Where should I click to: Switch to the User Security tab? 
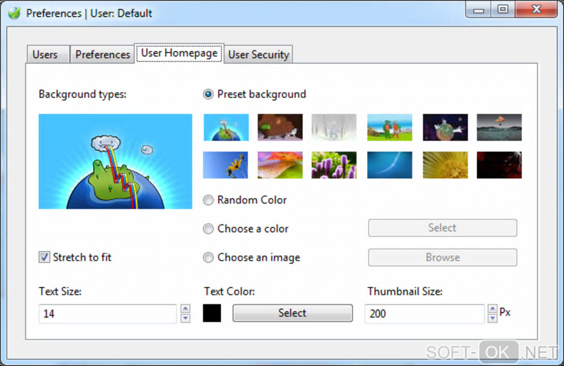(259, 55)
